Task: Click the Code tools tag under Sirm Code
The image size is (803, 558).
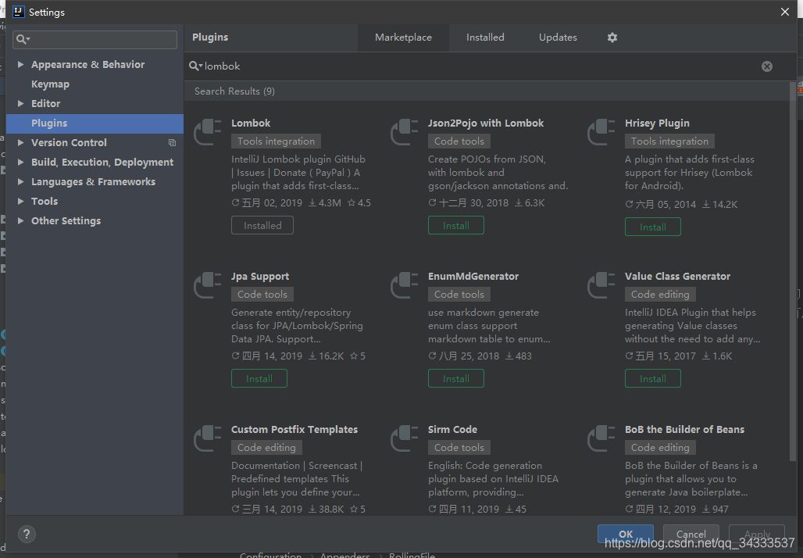Action: pyautogui.click(x=459, y=447)
